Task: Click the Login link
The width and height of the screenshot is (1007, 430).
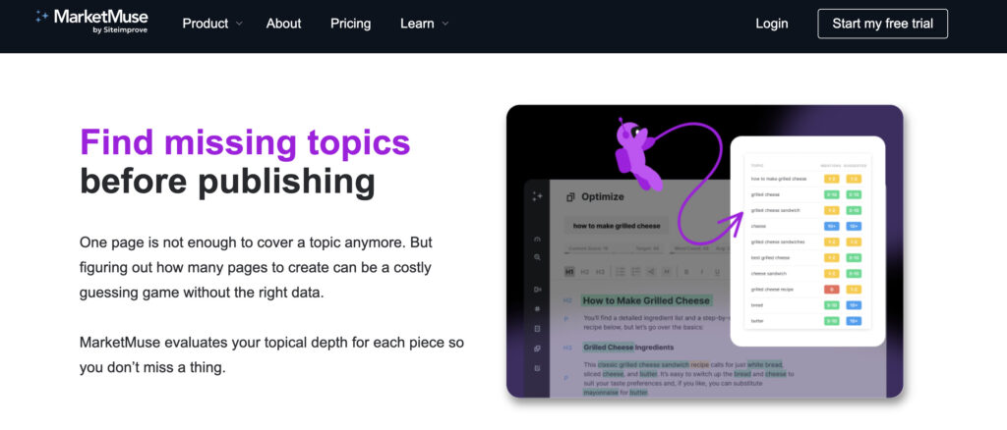Action: (x=771, y=24)
